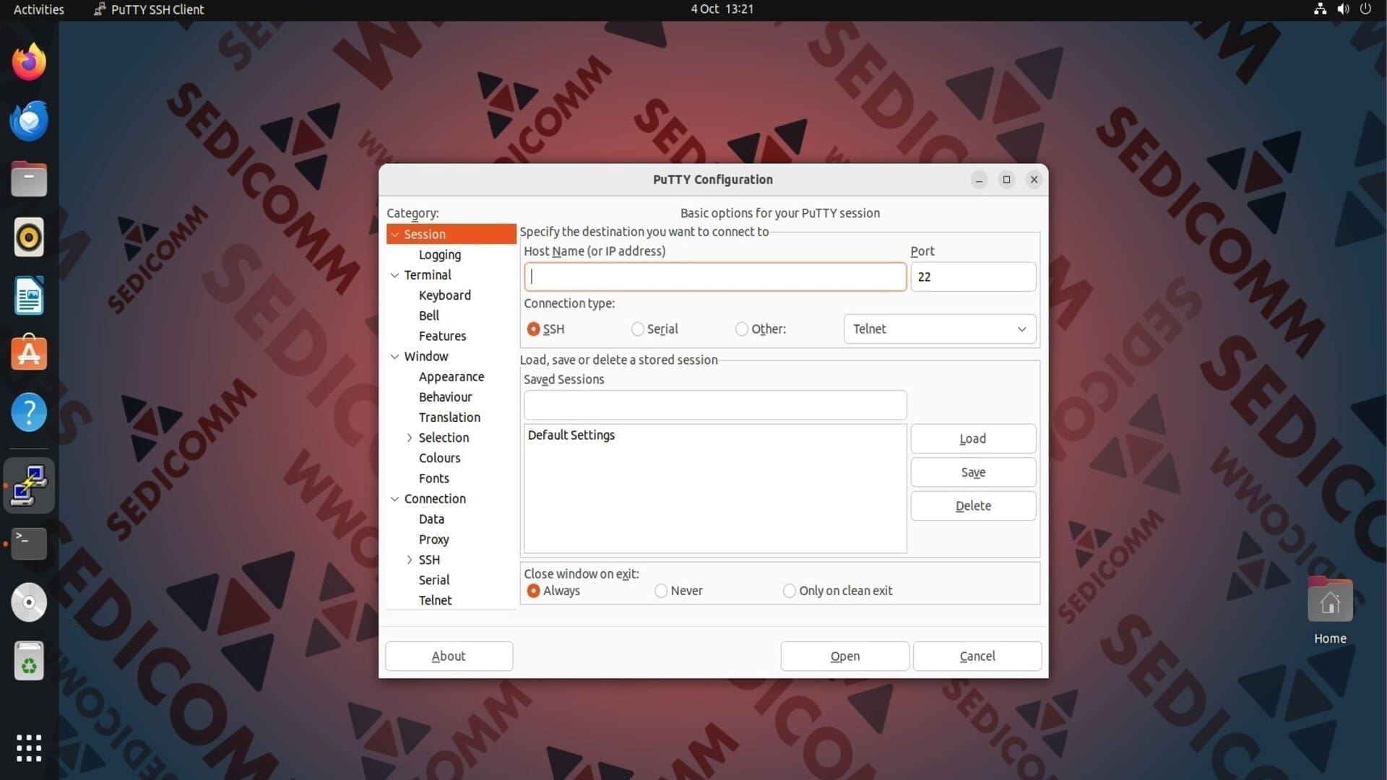Select the Keyboard category
Screen dimensions: 1387x780
pos(444,295)
